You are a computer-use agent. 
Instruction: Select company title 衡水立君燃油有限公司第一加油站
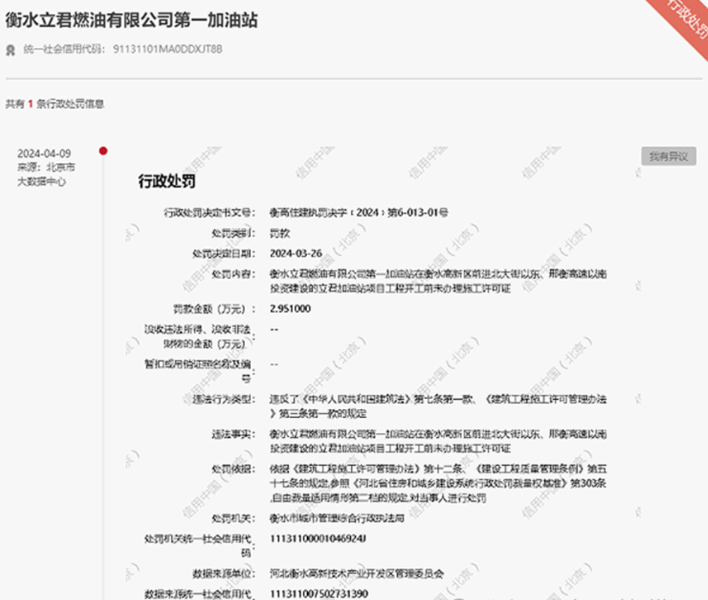click(x=131, y=20)
